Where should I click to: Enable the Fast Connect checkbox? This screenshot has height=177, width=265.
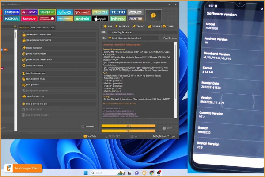tap(161, 38)
